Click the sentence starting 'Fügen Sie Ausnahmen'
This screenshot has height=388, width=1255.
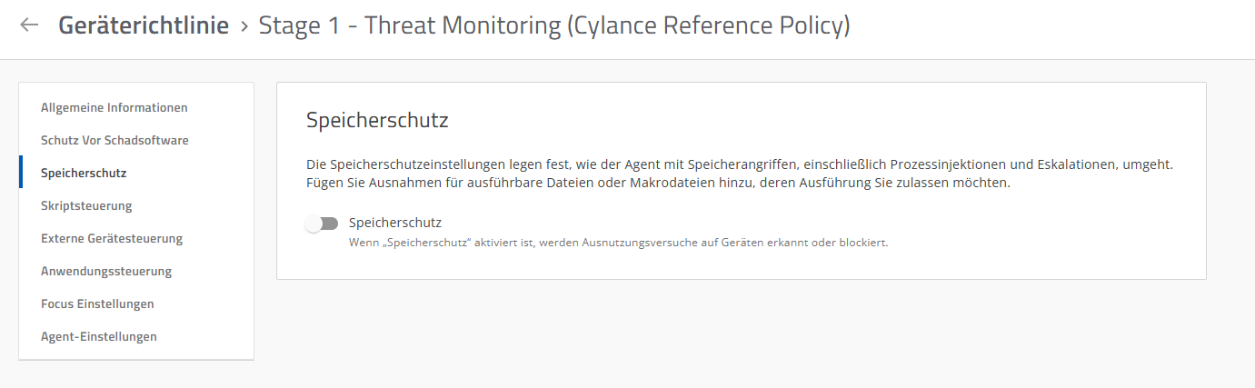[x=659, y=183]
